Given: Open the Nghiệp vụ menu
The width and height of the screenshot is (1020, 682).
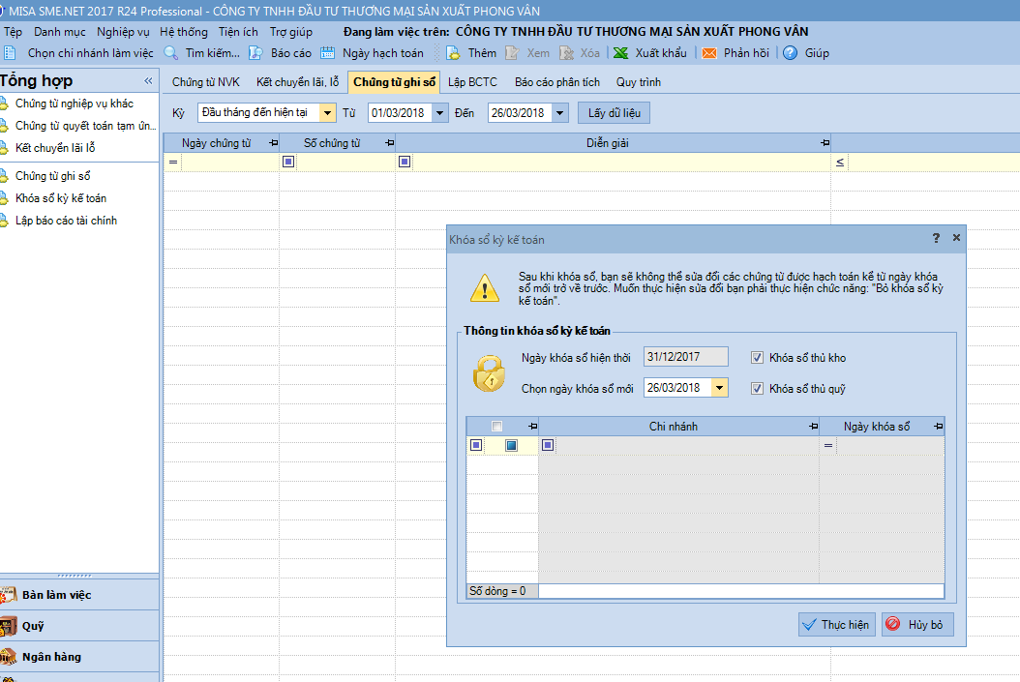Looking at the screenshot, I should coord(123,32).
